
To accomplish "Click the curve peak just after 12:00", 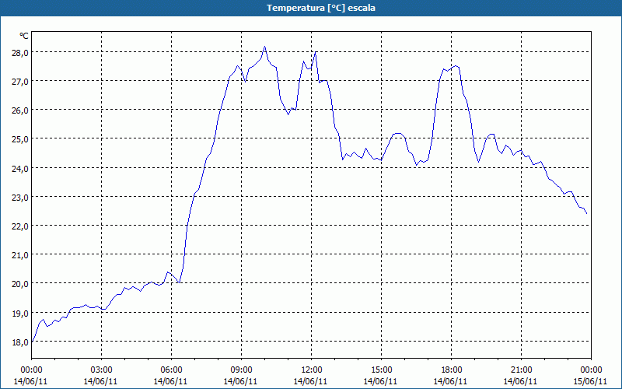I will tap(316, 52).
